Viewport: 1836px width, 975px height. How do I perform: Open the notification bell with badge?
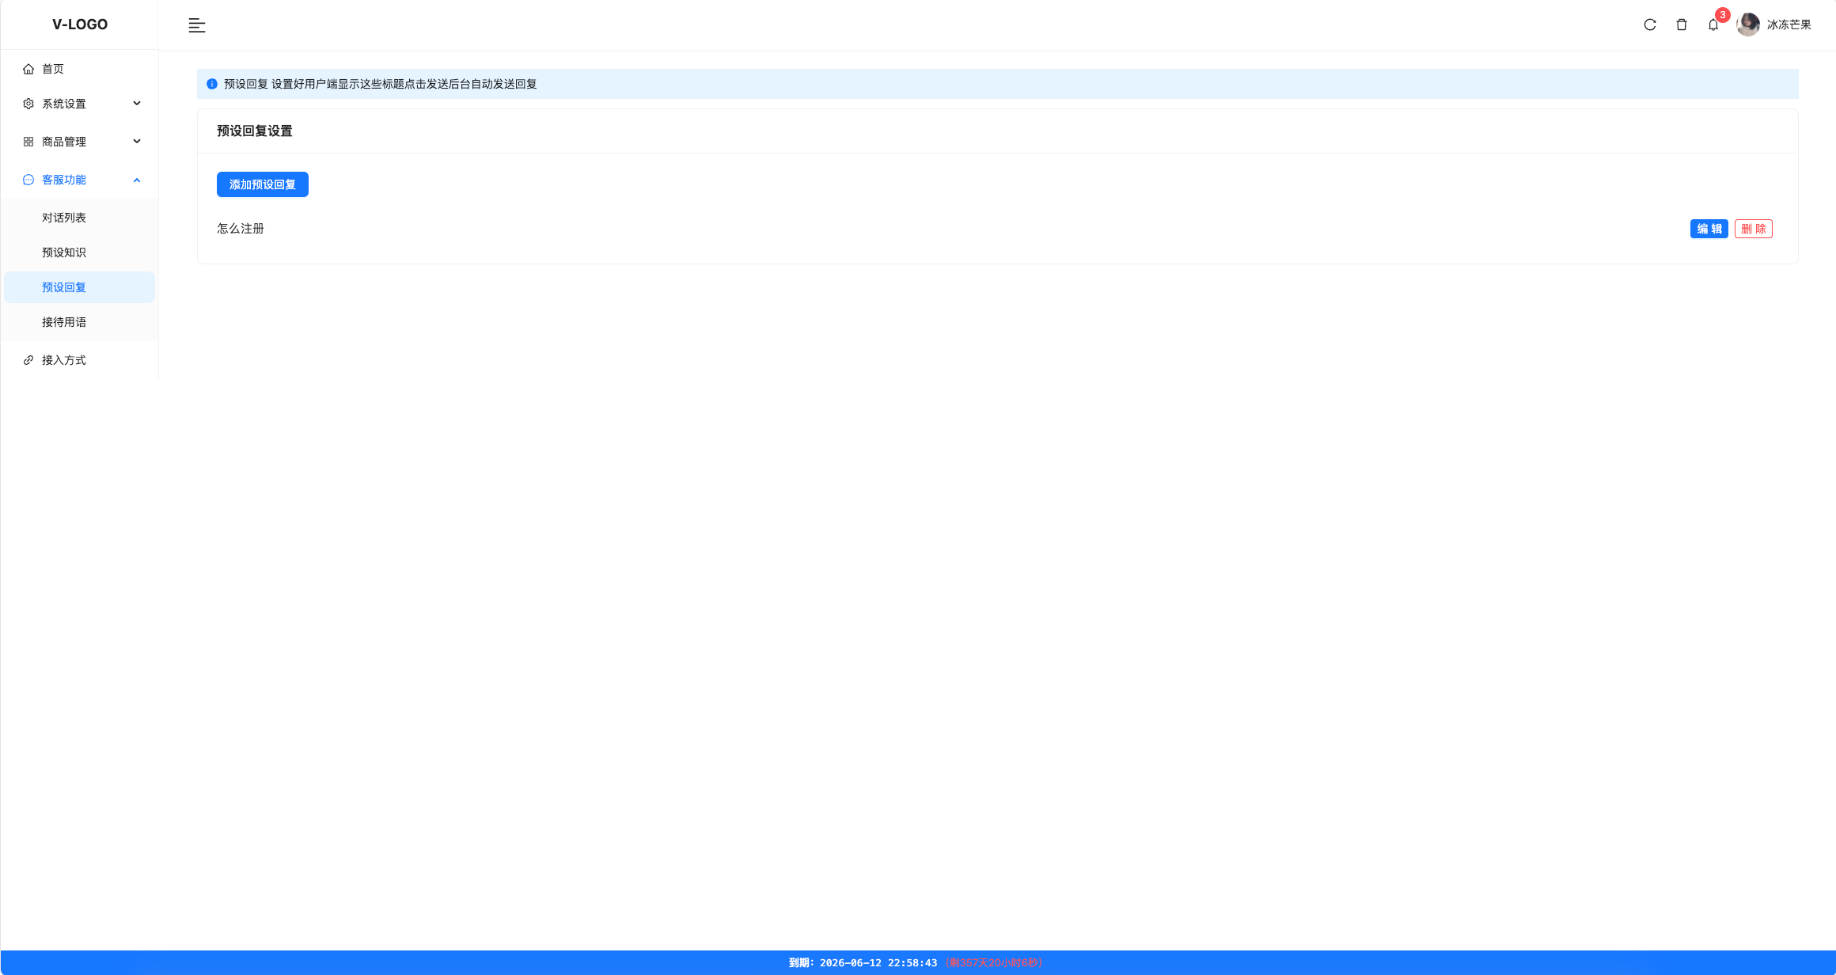coord(1713,25)
